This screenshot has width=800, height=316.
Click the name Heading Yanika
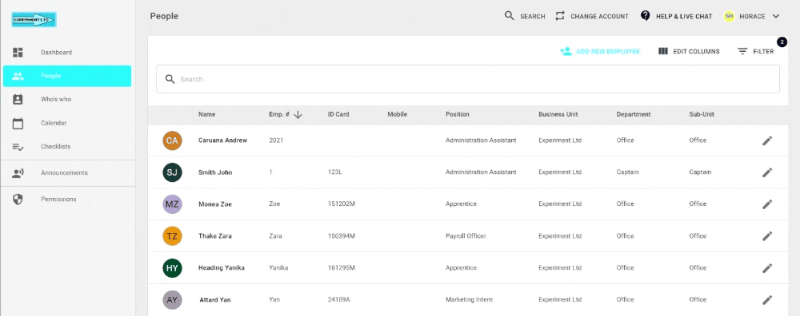(221, 268)
